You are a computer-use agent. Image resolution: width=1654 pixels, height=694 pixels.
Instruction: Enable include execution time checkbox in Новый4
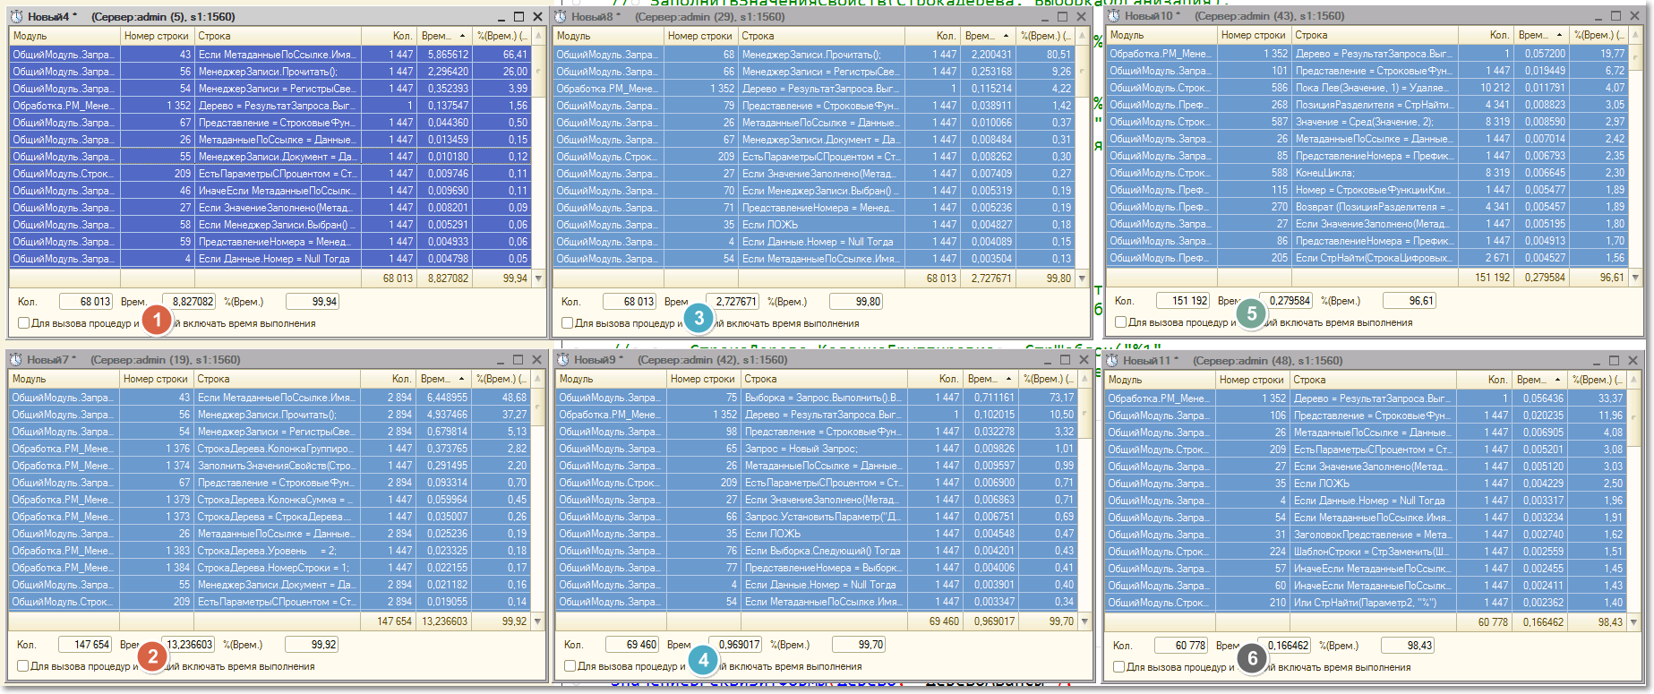click(x=24, y=323)
